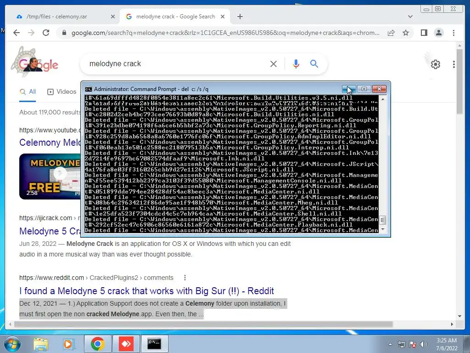Restore the Chrome window size
470x353 pixels.
click(438, 9)
